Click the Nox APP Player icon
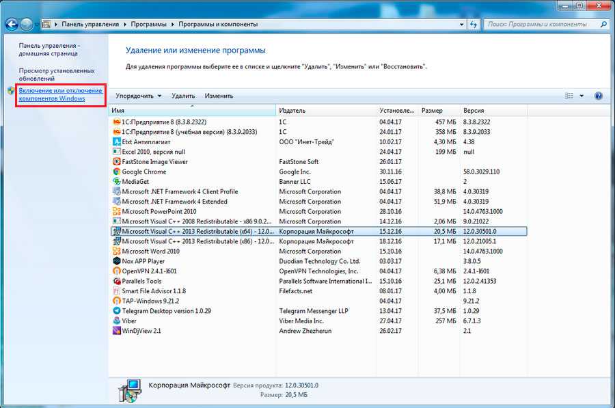 click(116, 261)
